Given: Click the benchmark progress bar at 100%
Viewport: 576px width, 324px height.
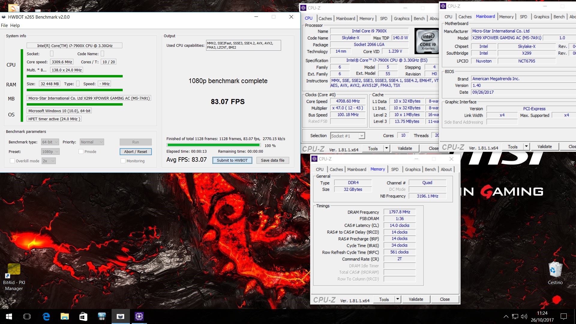Looking at the screenshot, I should click(214, 145).
